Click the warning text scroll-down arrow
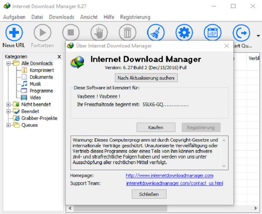Image resolution: width=262 pixels, height=214 pixels. click(x=224, y=166)
